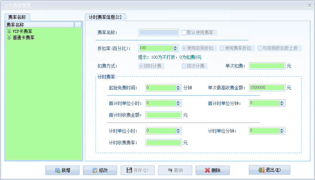
Task: Click the add icon on 新增 button
Action: (x=58, y=171)
